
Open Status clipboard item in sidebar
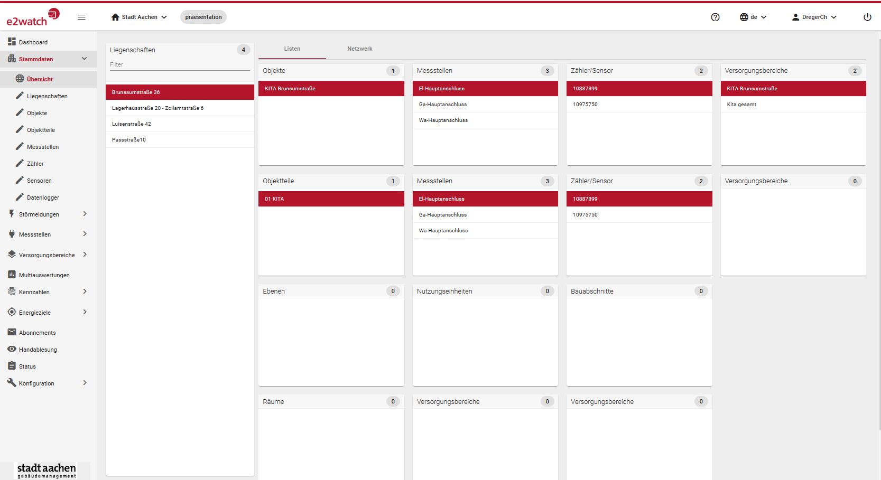point(27,366)
